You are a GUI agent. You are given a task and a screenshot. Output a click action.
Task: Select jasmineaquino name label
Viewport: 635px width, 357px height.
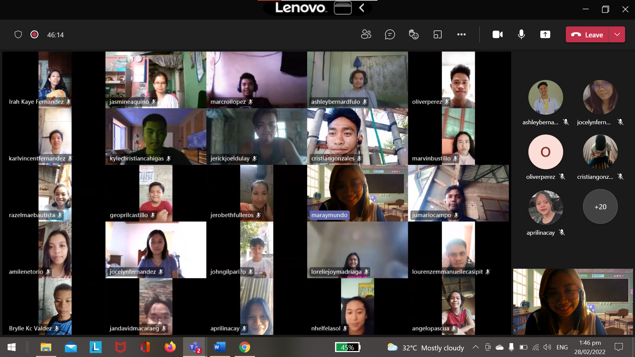coord(129,102)
